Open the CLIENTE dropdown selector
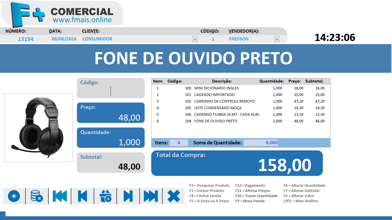The height and width of the screenshot is (220, 392). pos(195,39)
